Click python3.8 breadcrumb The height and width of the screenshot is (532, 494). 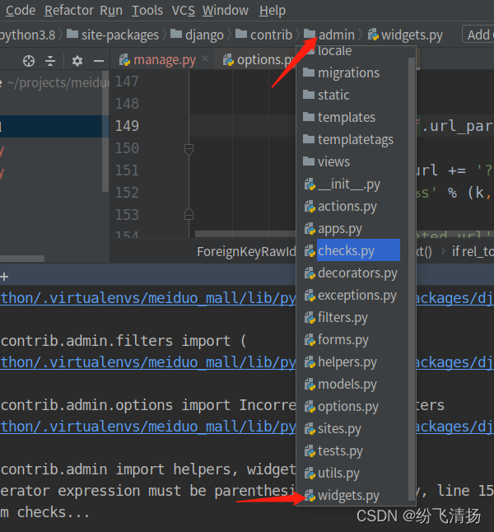pos(27,35)
